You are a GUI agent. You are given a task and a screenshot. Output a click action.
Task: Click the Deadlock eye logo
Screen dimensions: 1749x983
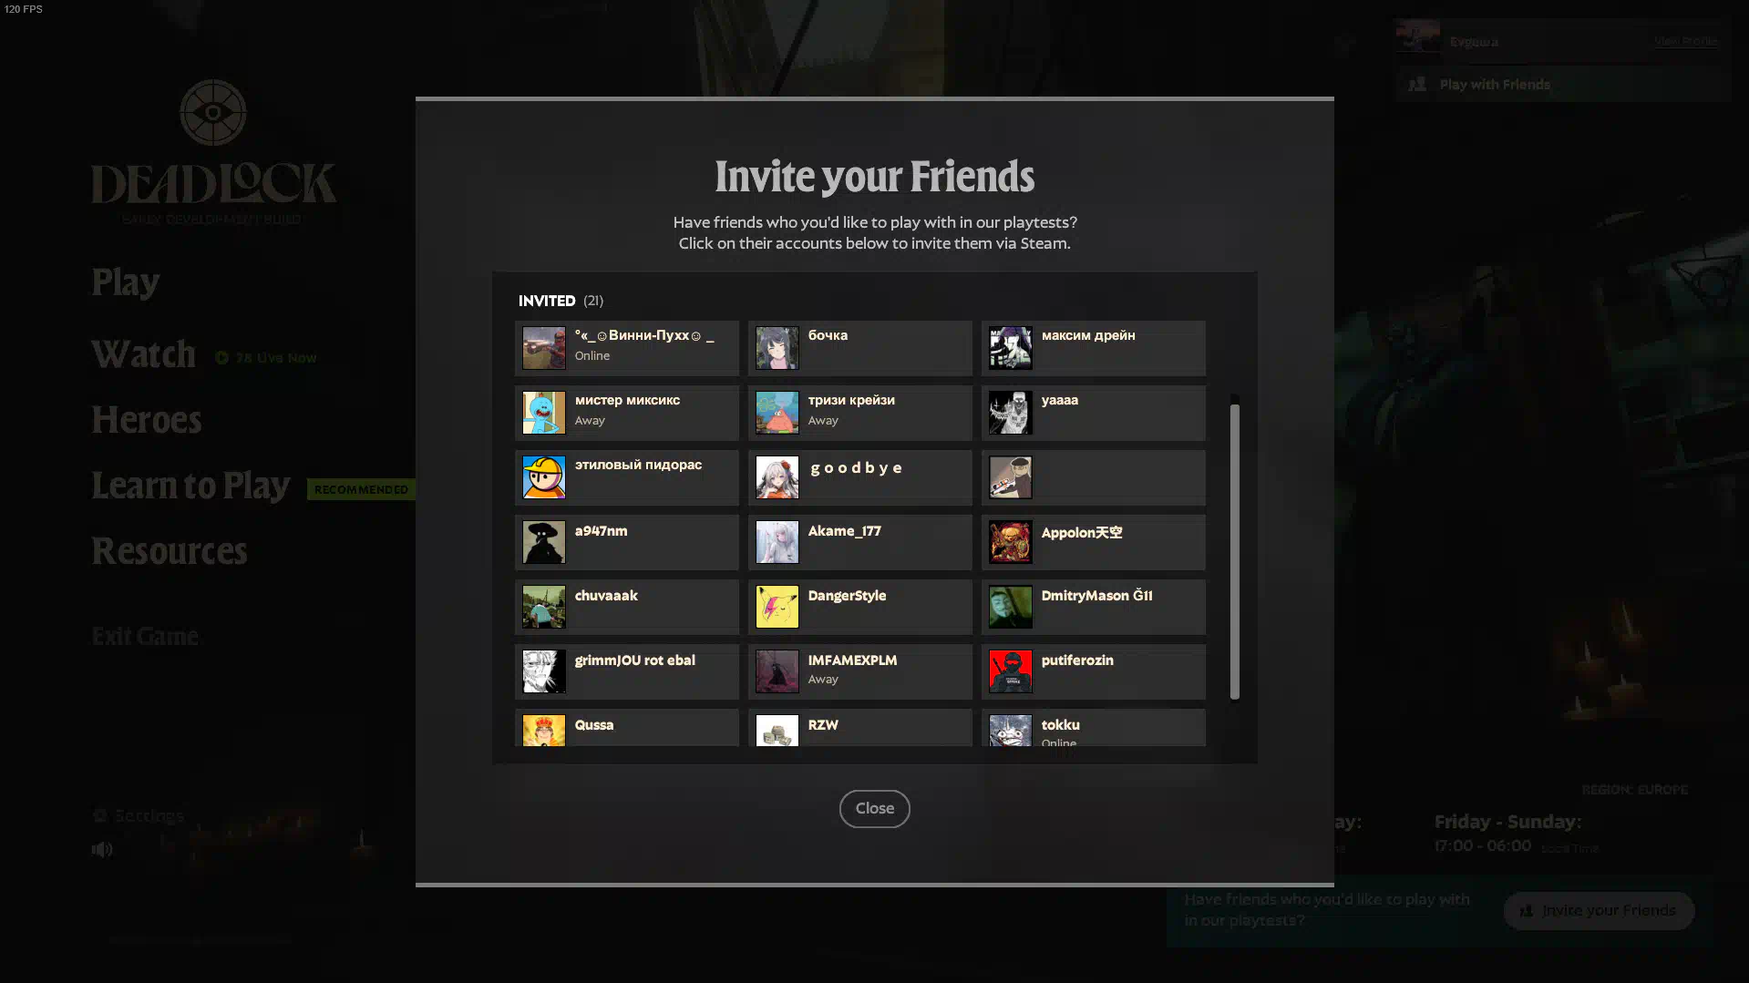[x=212, y=112]
